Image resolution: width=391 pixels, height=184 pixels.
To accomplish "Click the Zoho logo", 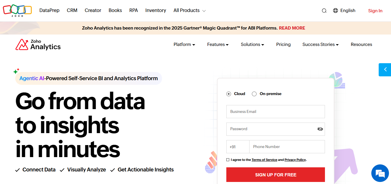I will [17, 10].
